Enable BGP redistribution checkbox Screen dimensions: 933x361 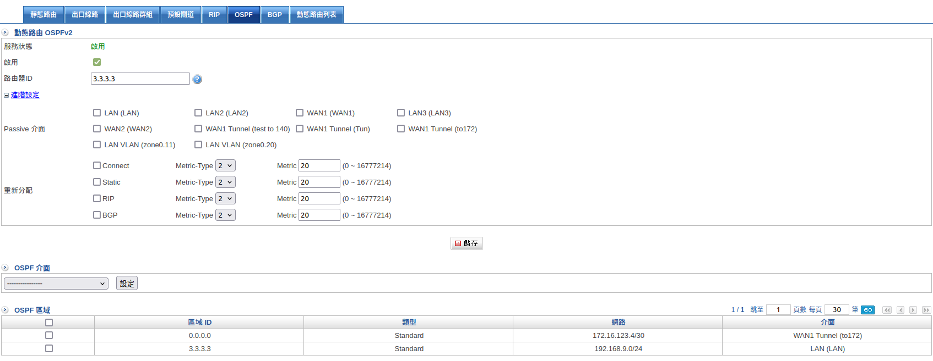pyautogui.click(x=97, y=215)
